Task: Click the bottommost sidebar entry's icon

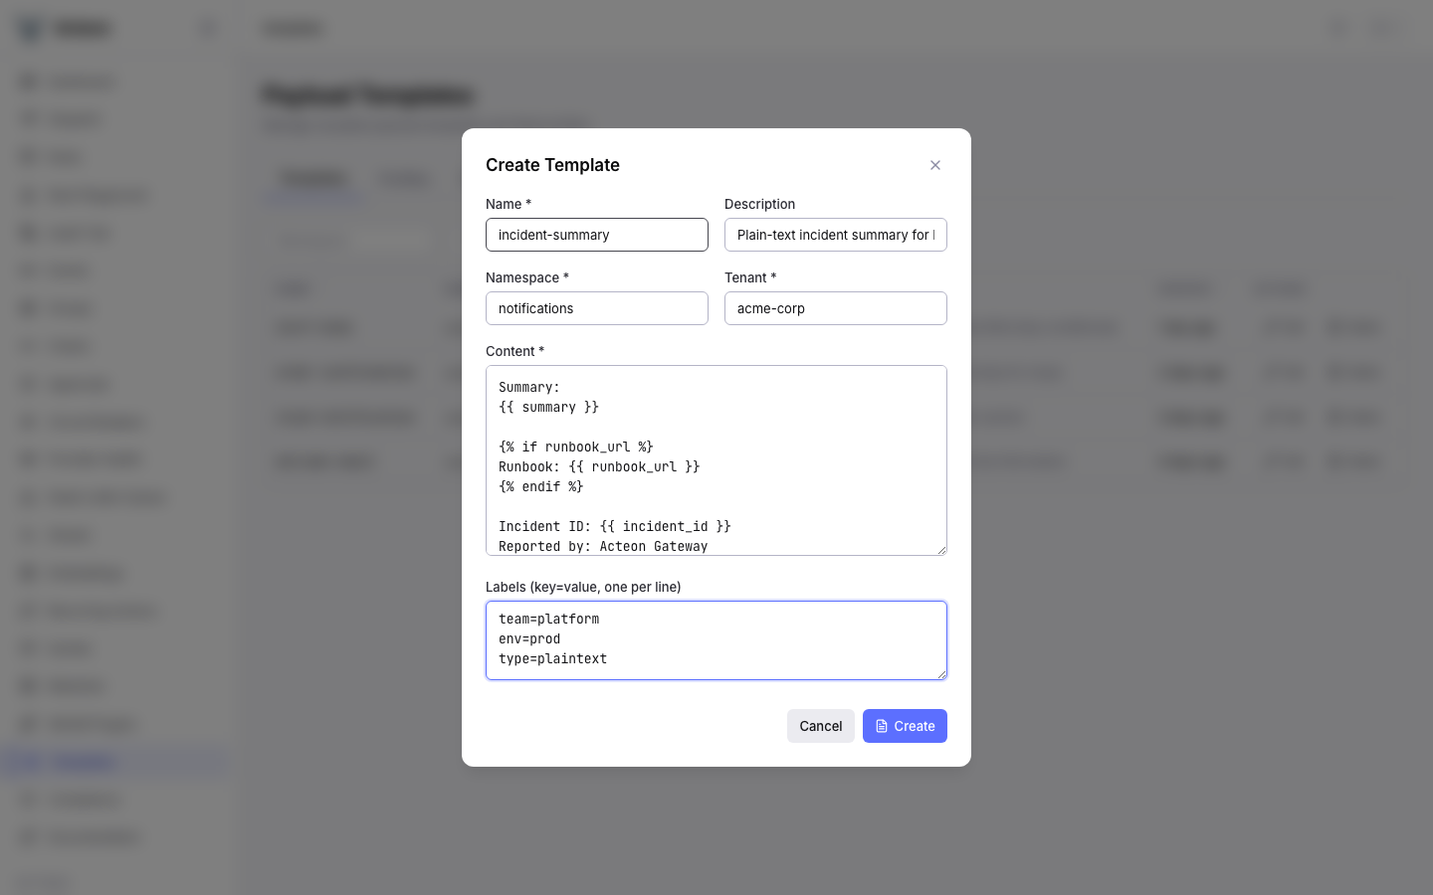Action: coord(27,837)
